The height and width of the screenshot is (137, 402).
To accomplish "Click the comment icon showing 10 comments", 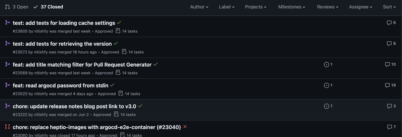I will pyautogui.click(x=388, y=64).
